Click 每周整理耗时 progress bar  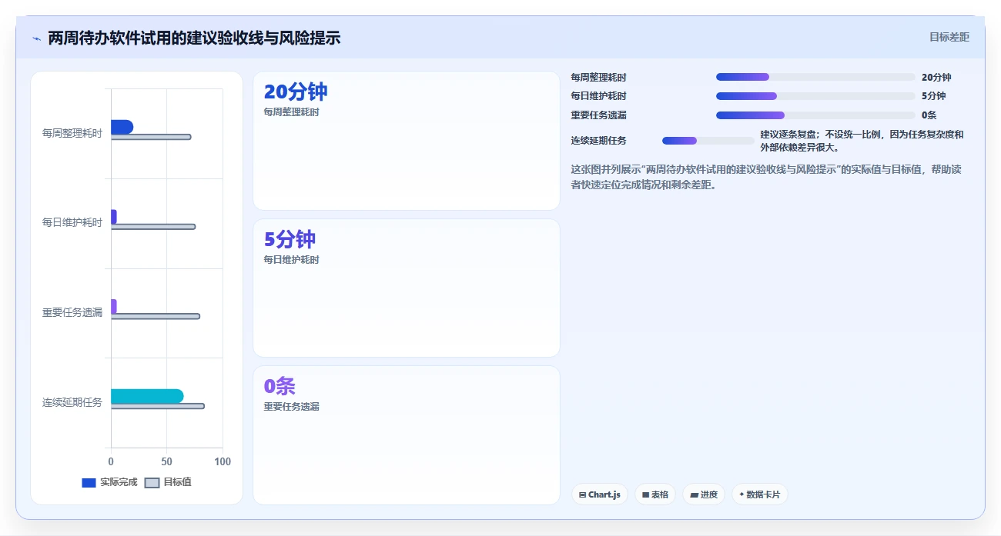(x=815, y=77)
